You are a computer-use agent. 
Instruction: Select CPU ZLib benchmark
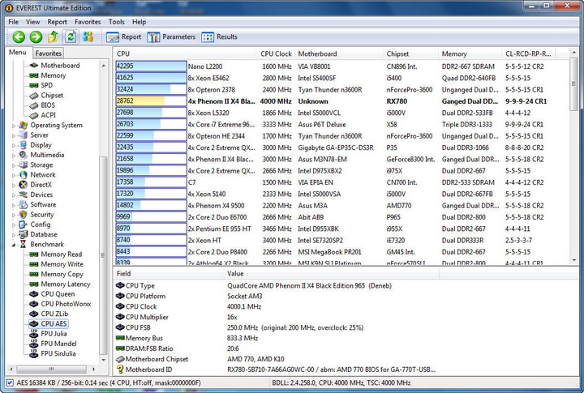tap(54, 314)
